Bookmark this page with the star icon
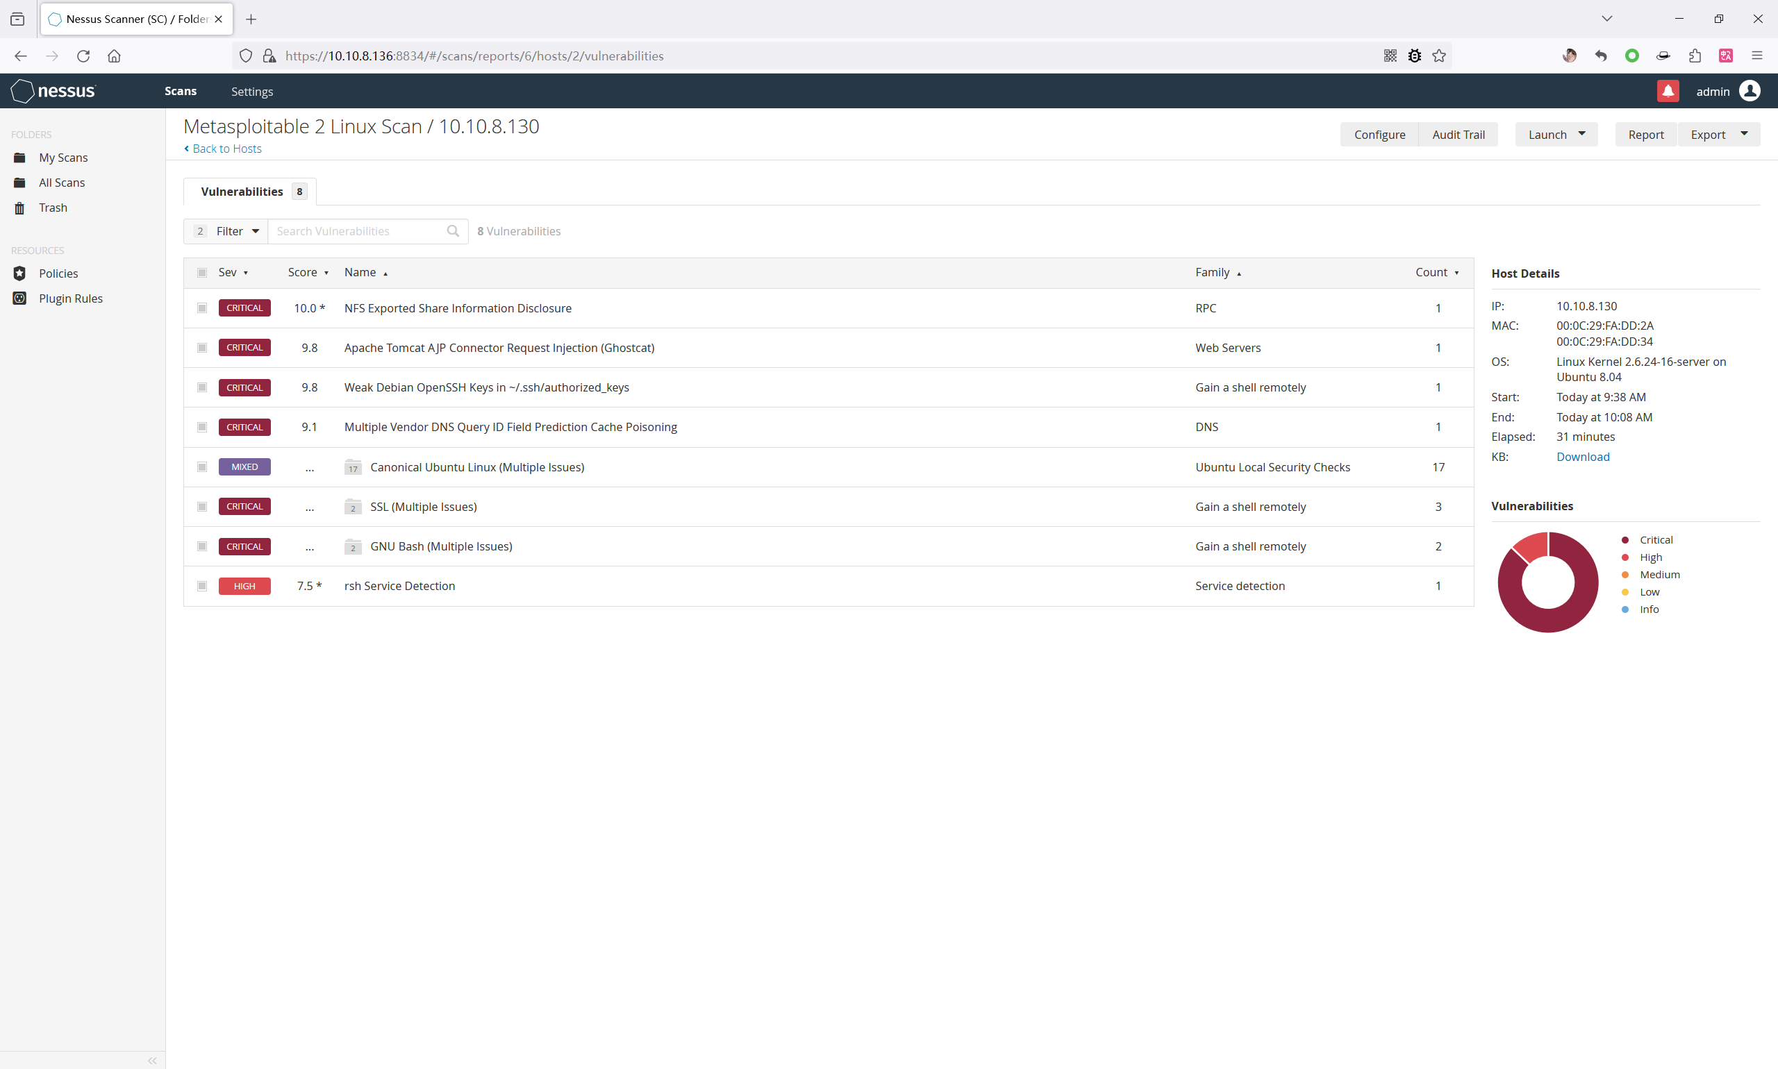The height and width of the screenshot is (1069, 1778). coord(1438,56)
